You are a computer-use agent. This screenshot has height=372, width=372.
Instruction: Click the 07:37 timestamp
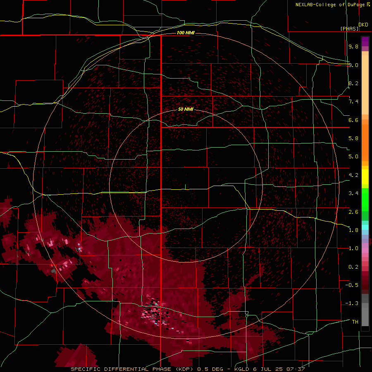click(296, 369)
